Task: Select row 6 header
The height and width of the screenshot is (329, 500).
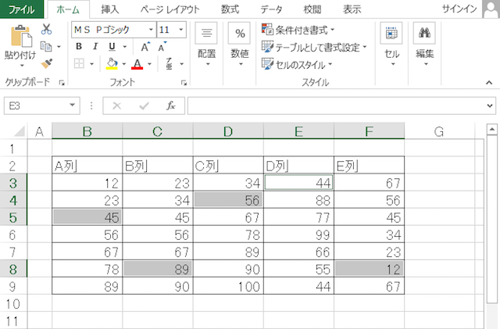Action: 13,235
